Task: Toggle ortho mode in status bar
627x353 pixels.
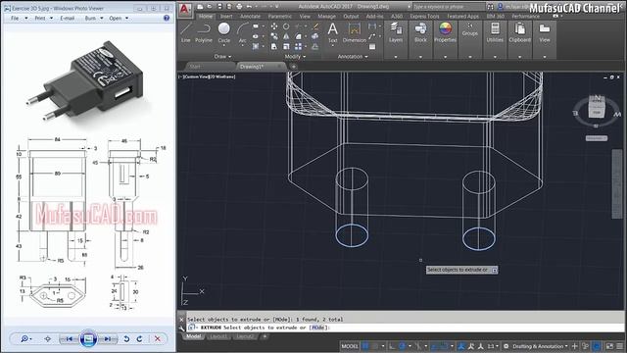Action: [x=392, y=346]
